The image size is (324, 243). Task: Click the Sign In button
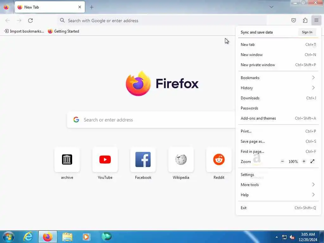point(307,32)
